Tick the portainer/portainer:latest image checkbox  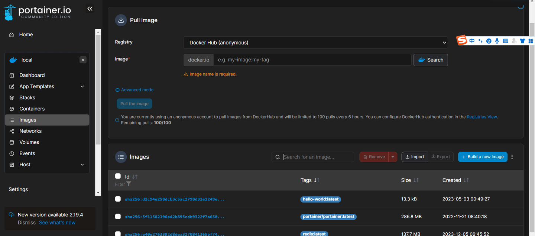pos(118,216)
